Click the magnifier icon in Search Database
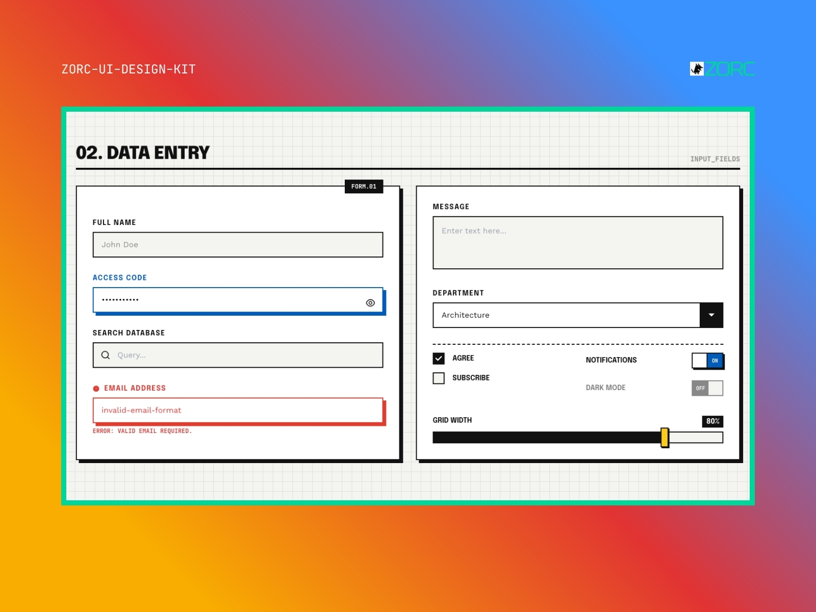 click(x=106, y=355)
